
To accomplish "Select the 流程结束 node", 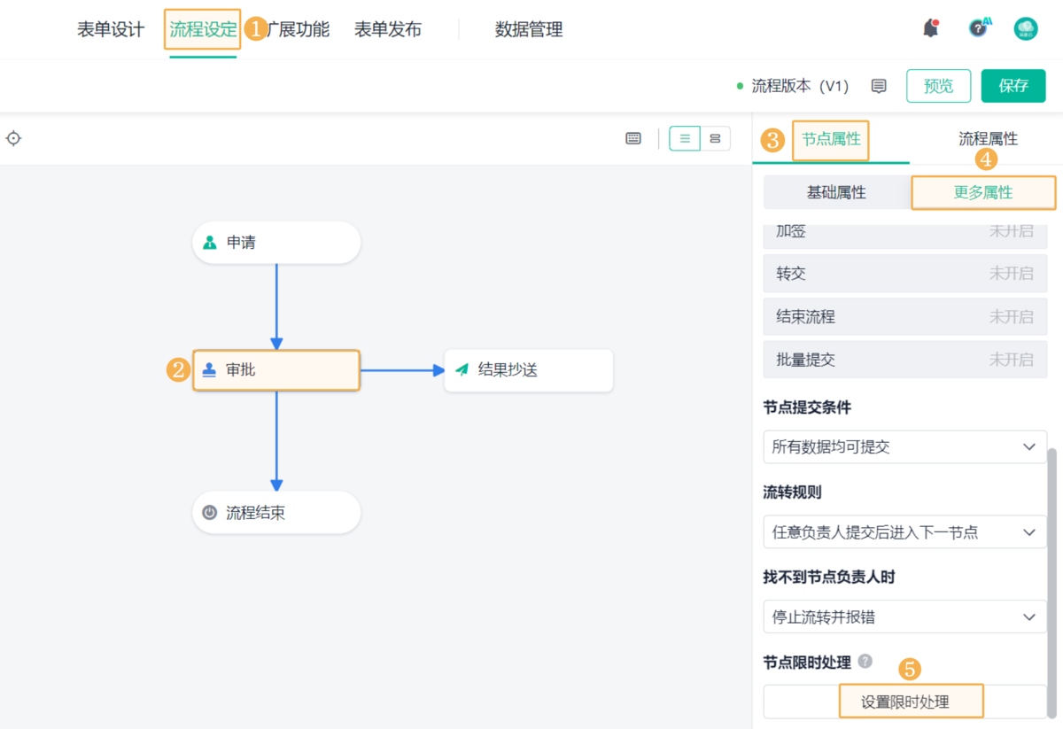I will [x=276, y=513].
